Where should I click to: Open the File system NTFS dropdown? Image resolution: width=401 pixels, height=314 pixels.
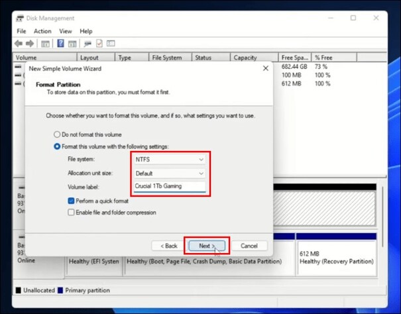pos(170,160)
